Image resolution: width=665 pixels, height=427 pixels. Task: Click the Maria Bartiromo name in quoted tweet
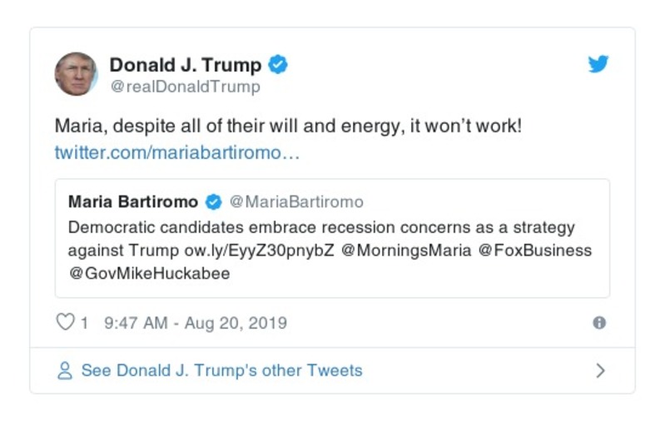[x=133, y=202]
